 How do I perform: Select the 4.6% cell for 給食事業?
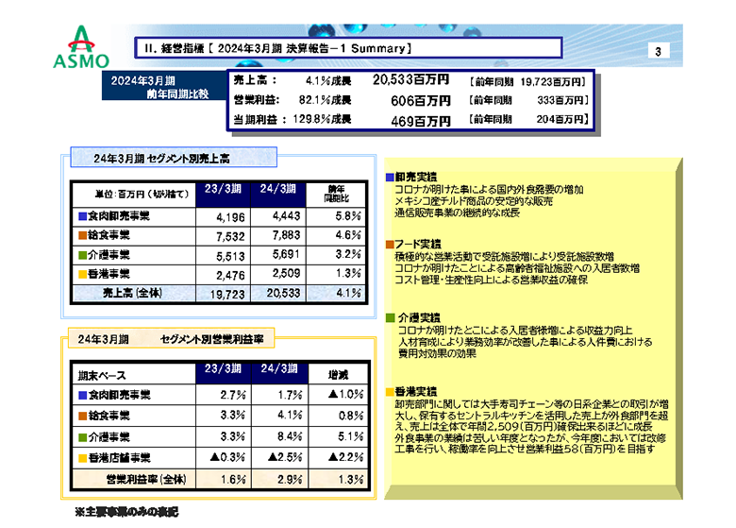click(x=336, y=235)
